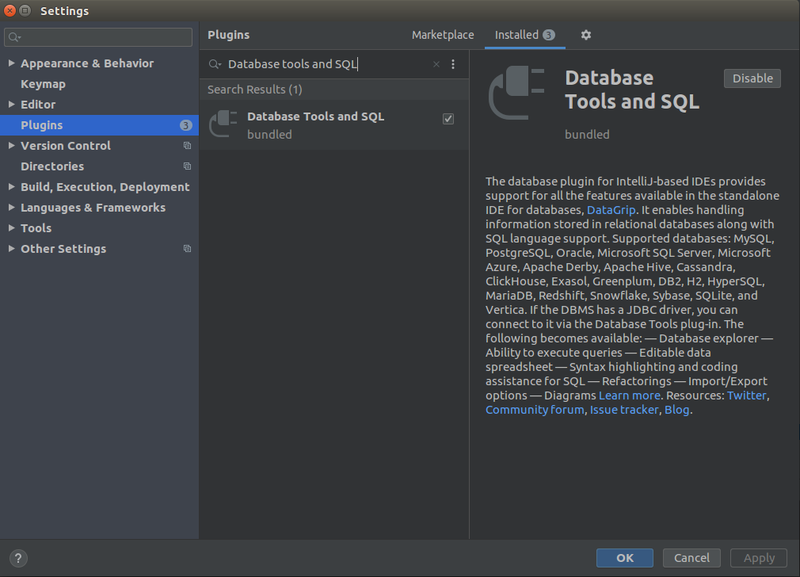Viewport: 800px width, 577px height.
Task: Open the plugin search options menu
Action: (453, 64)
